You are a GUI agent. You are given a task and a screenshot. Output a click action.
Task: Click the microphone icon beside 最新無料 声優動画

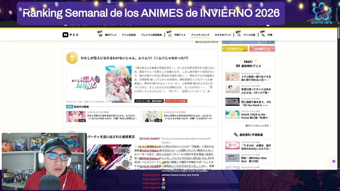click(236, 135)
